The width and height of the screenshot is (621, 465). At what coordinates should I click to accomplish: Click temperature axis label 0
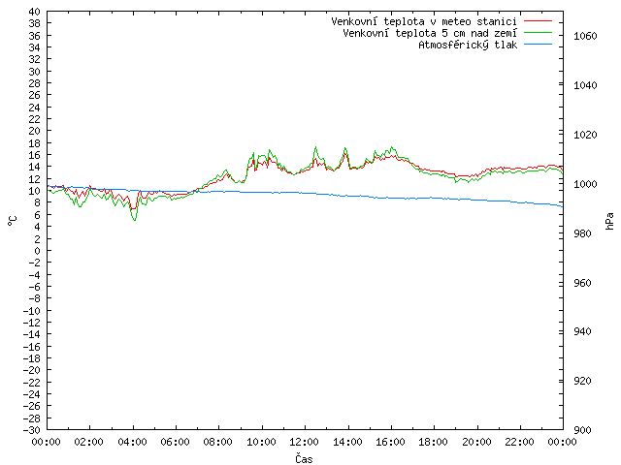click(37, 251)
